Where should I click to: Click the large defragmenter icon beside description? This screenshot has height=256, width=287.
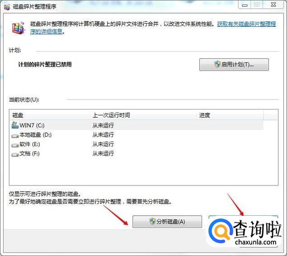coord(18,28)
